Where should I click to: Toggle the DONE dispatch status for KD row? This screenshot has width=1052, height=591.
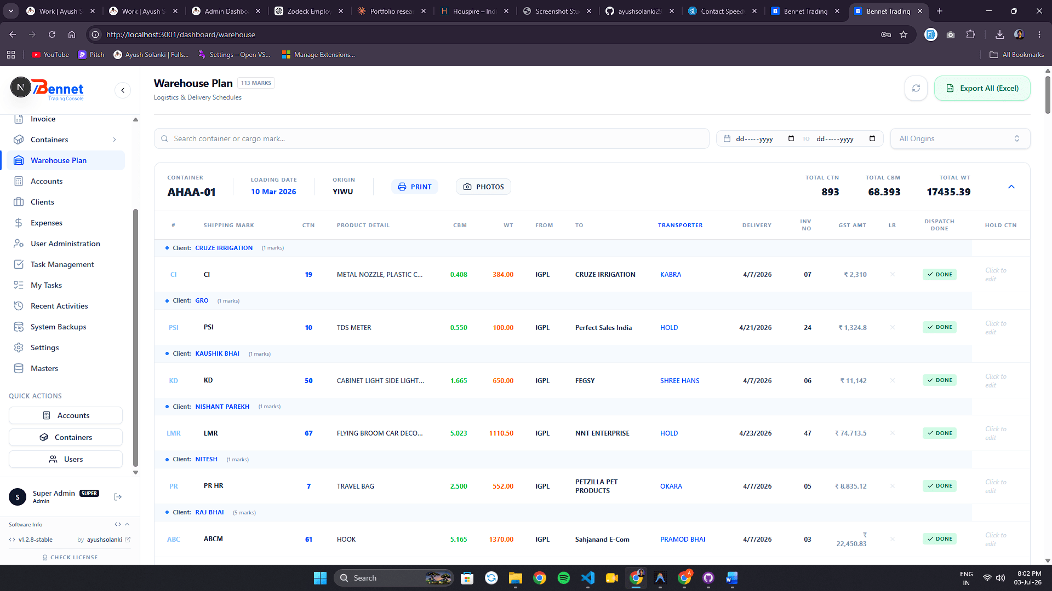[940, 380]
